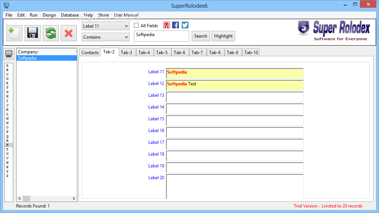
Task: Click the Super Rolodex logo
Action: pyautogui.click(x=334, y=31)
